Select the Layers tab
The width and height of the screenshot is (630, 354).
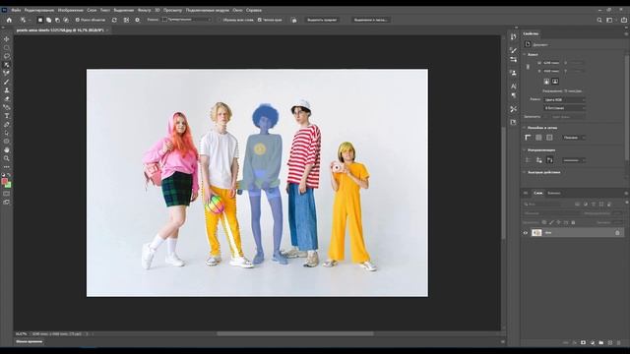click(538, 193)
